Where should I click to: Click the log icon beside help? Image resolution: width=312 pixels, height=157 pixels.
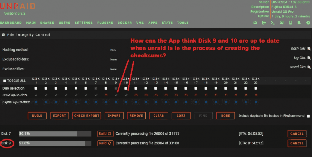tap(299, 23)
